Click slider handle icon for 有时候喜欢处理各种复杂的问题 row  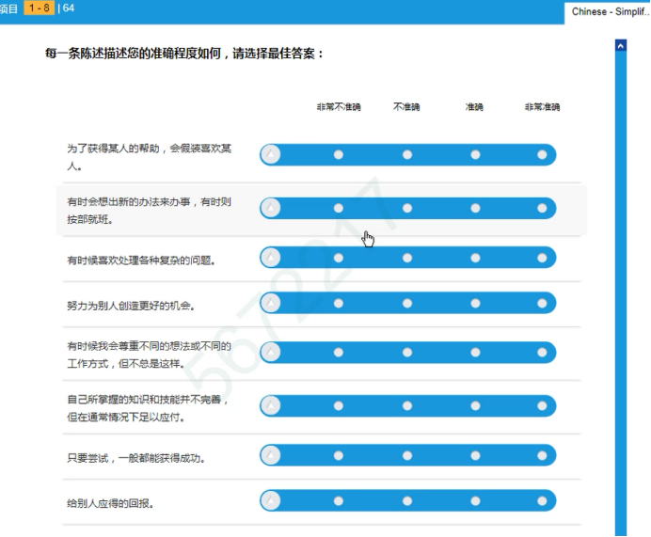(271, 258)
